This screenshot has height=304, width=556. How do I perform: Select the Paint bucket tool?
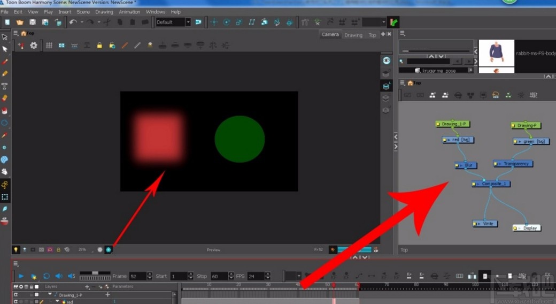(5, 110)
